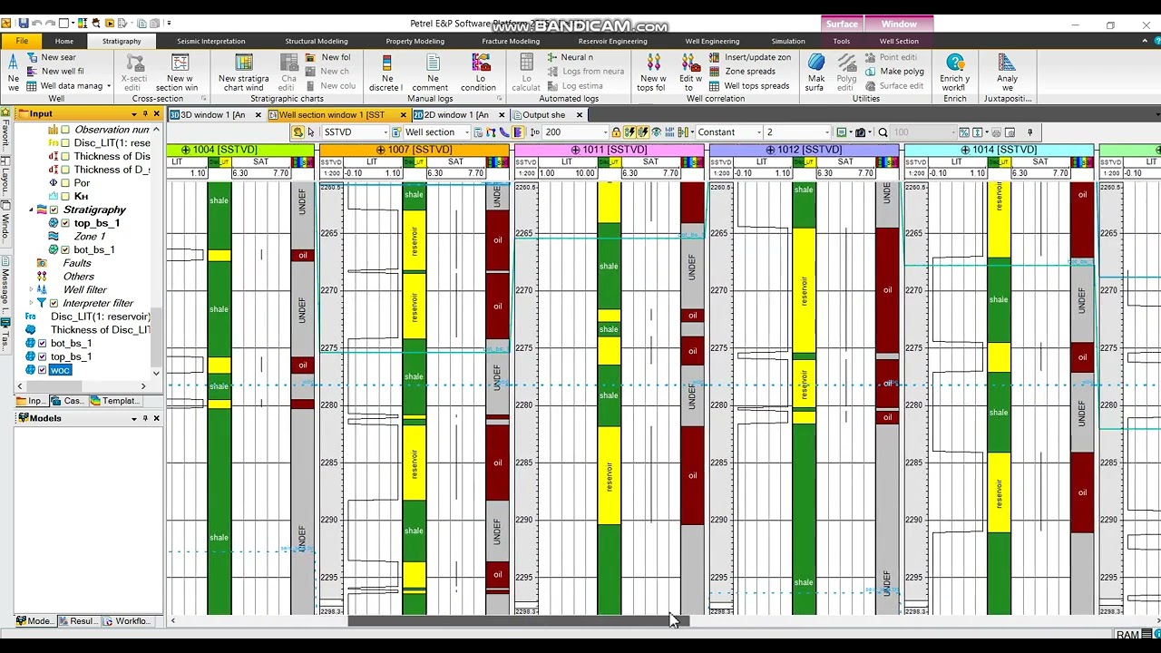This screenshot has width=1161, height=653.
Task: Open the Structural Modeling ribbon tab
Action: pos(316,41)
